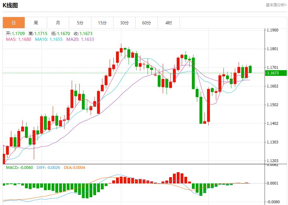Select the 60分 timeframe tab
Image resolution: width=288 pixels, height=205 pixels.
tap(147, 22)
